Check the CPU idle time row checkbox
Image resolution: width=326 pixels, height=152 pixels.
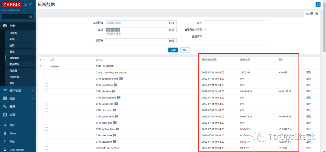(46, 91)
